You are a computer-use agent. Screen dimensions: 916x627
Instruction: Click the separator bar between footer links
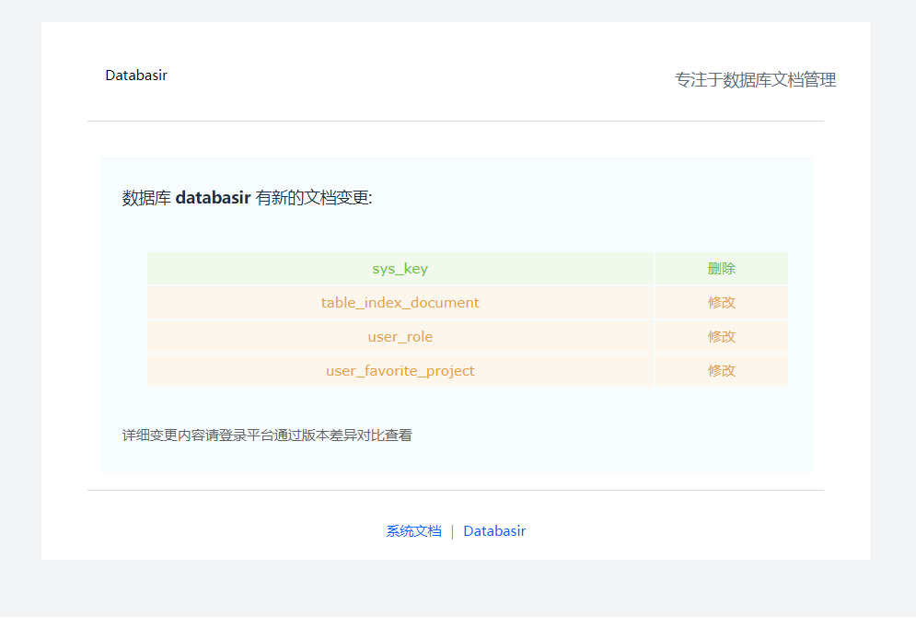pos(452,531)
